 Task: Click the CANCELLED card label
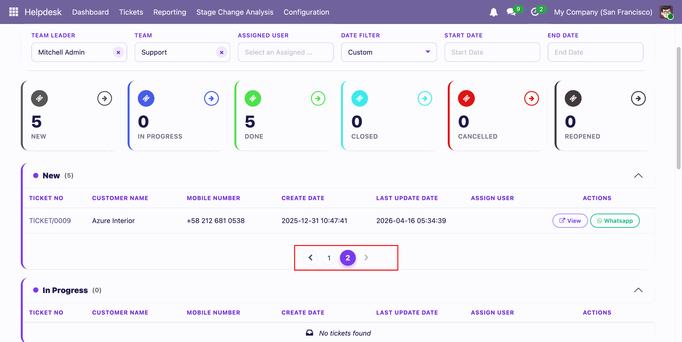pos(478,137)
